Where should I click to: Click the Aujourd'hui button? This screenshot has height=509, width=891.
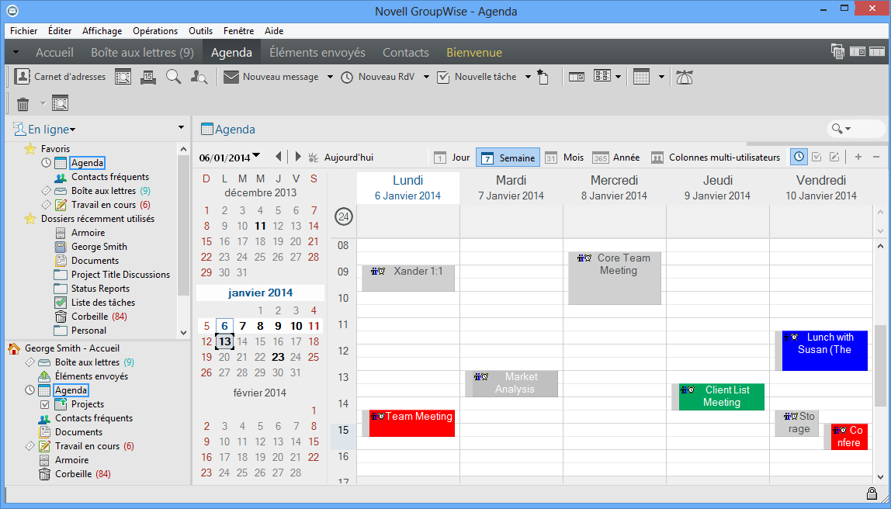pos(341,158)
